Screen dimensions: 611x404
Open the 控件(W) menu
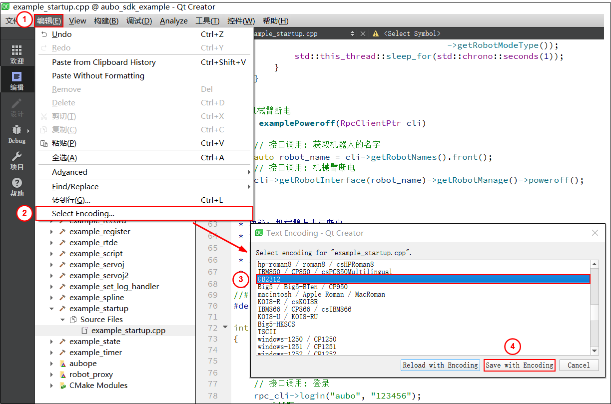click(241, 20)
